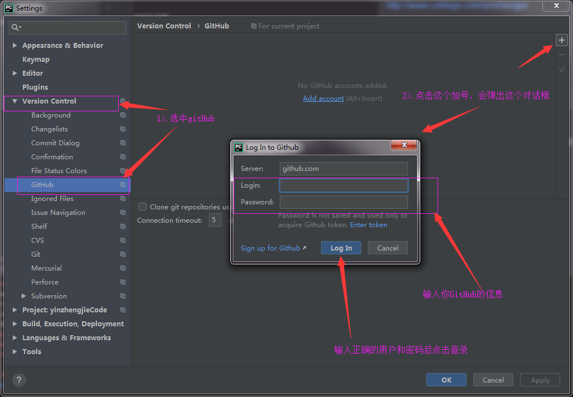Click the Server field showing github.com

[x=344, y=169]
